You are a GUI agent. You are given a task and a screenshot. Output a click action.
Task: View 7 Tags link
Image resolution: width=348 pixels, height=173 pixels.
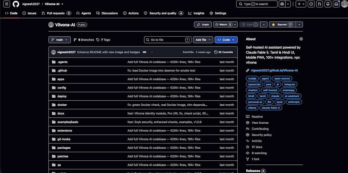click(x=103, y=40)
